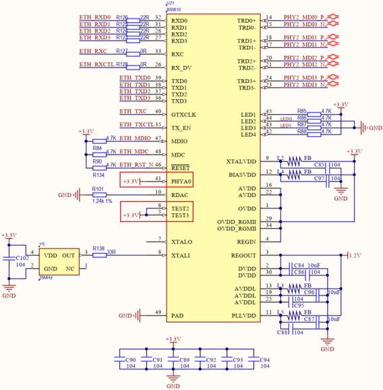Viewport: 383px width, 390px height.
Task: Select the U21 B50610 chip body
Action: (x=213, y=168)
